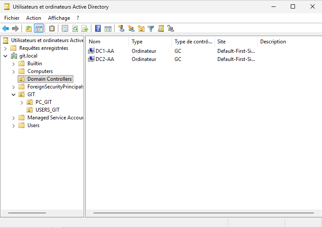Screen dimensions: 322x228
Task: Click GC value in DC2-AA row
Action: coord(178,59)
